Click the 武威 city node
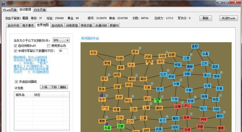The width and height of the screenshot is (242, 132). 148,57
